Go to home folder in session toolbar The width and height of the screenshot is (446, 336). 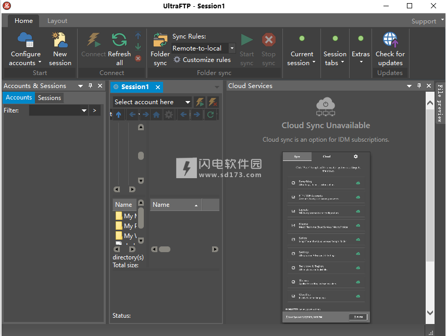pos(156,115)
